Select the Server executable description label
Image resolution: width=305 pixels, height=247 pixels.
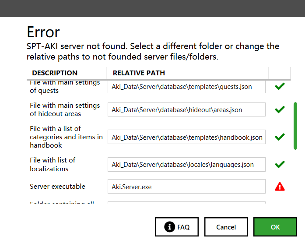[x=57, y=187]
